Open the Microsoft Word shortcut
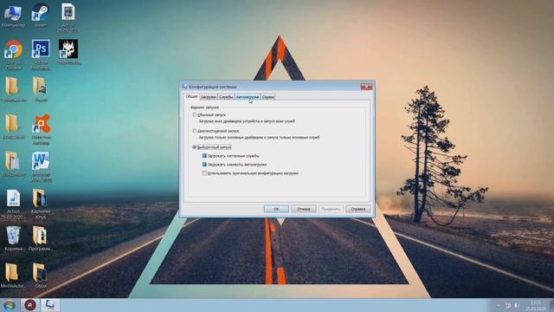554x312 pixels. pyautogui.click(x=41, y=166)
